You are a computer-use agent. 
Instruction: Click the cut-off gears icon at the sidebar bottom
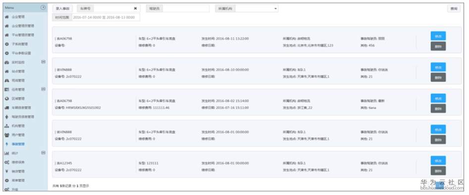point(7,189)
